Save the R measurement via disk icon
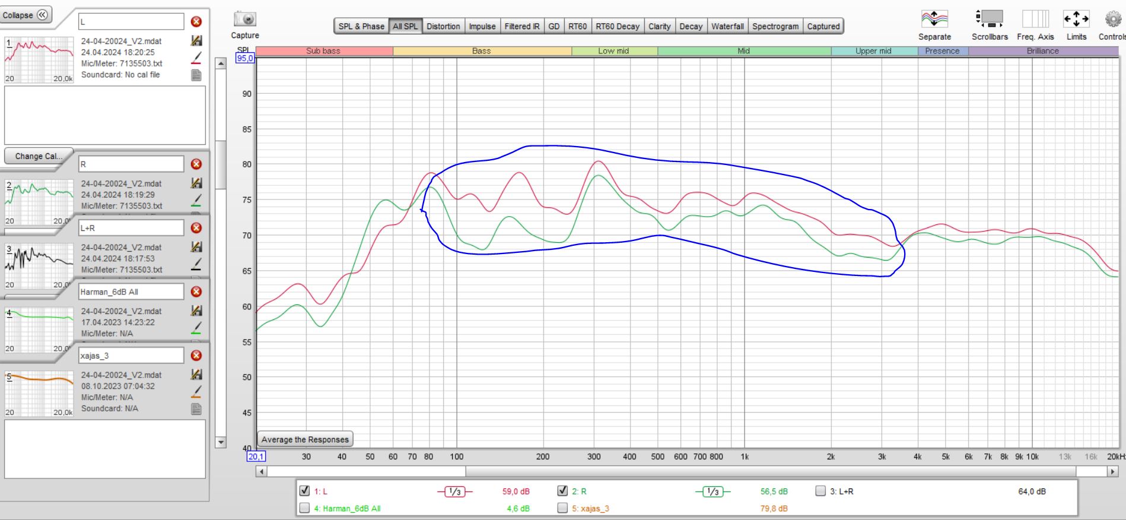Viewport: 1126px width, 520px height. click(x=196, y=183)
